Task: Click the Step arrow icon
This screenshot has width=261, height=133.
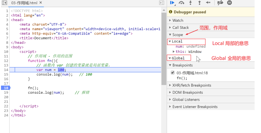Action: [x=208, y=3]
